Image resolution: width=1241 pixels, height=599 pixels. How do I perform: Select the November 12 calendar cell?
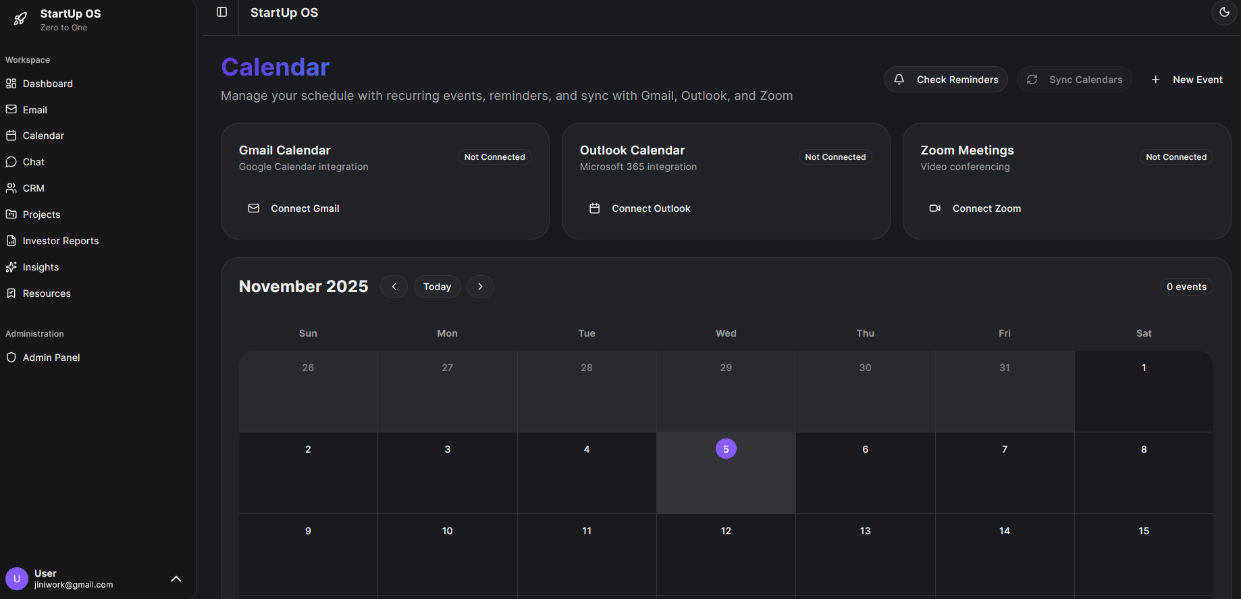[726, 553]
